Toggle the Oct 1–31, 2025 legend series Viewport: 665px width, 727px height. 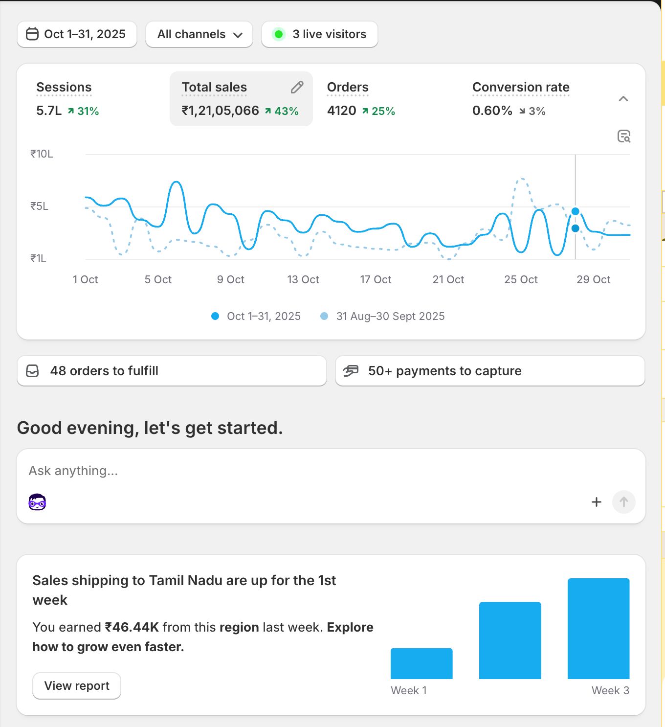(x=256, y=317)
